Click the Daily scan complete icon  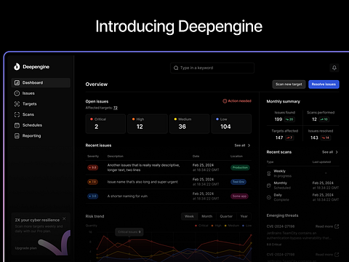click(269, 197)
